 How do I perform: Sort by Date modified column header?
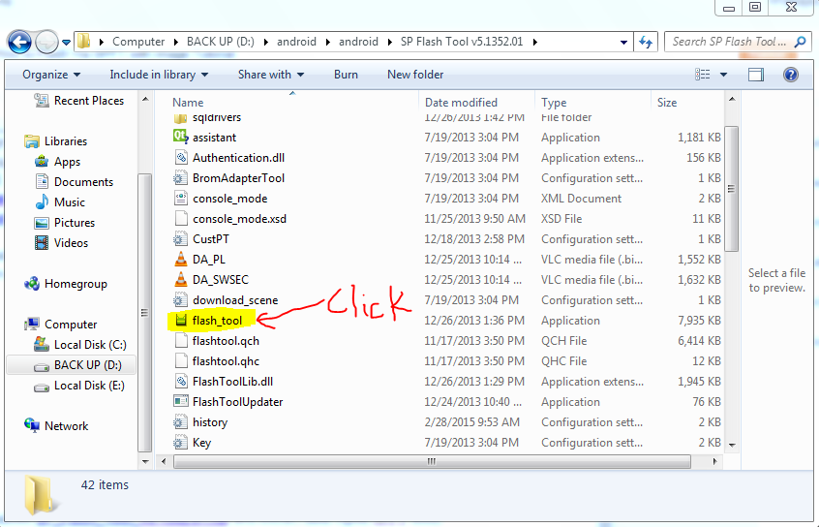coord(461,103)
